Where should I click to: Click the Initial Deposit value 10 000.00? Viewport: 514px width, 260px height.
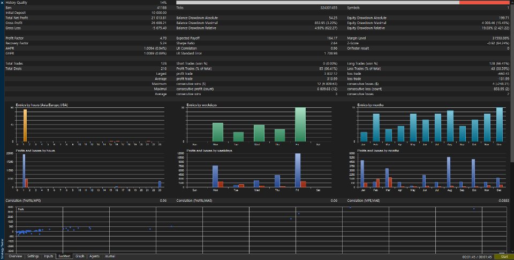pyautogui.click(x=159, y=13)
